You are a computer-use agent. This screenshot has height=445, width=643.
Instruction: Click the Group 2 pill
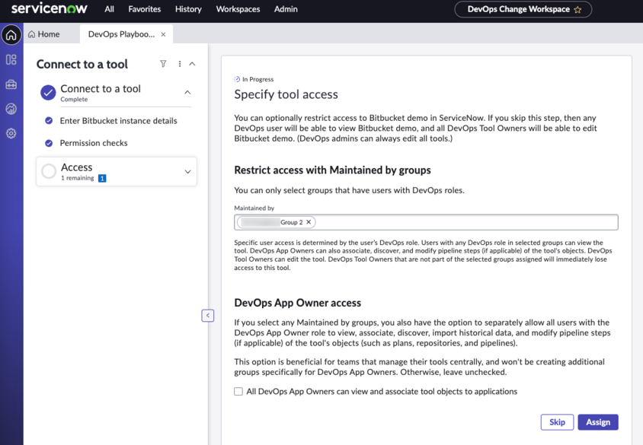click(277, 222)
